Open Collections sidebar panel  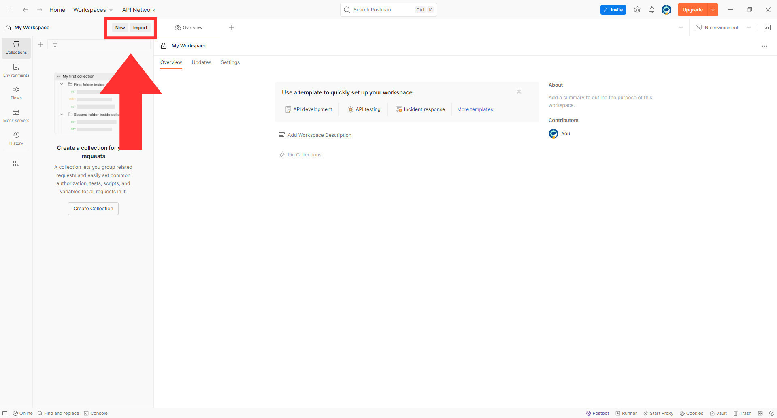pos(16,48)
